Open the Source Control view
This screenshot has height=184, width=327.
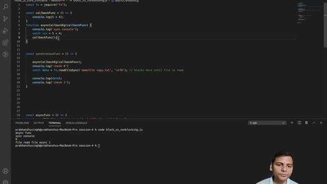coord(6,19)
